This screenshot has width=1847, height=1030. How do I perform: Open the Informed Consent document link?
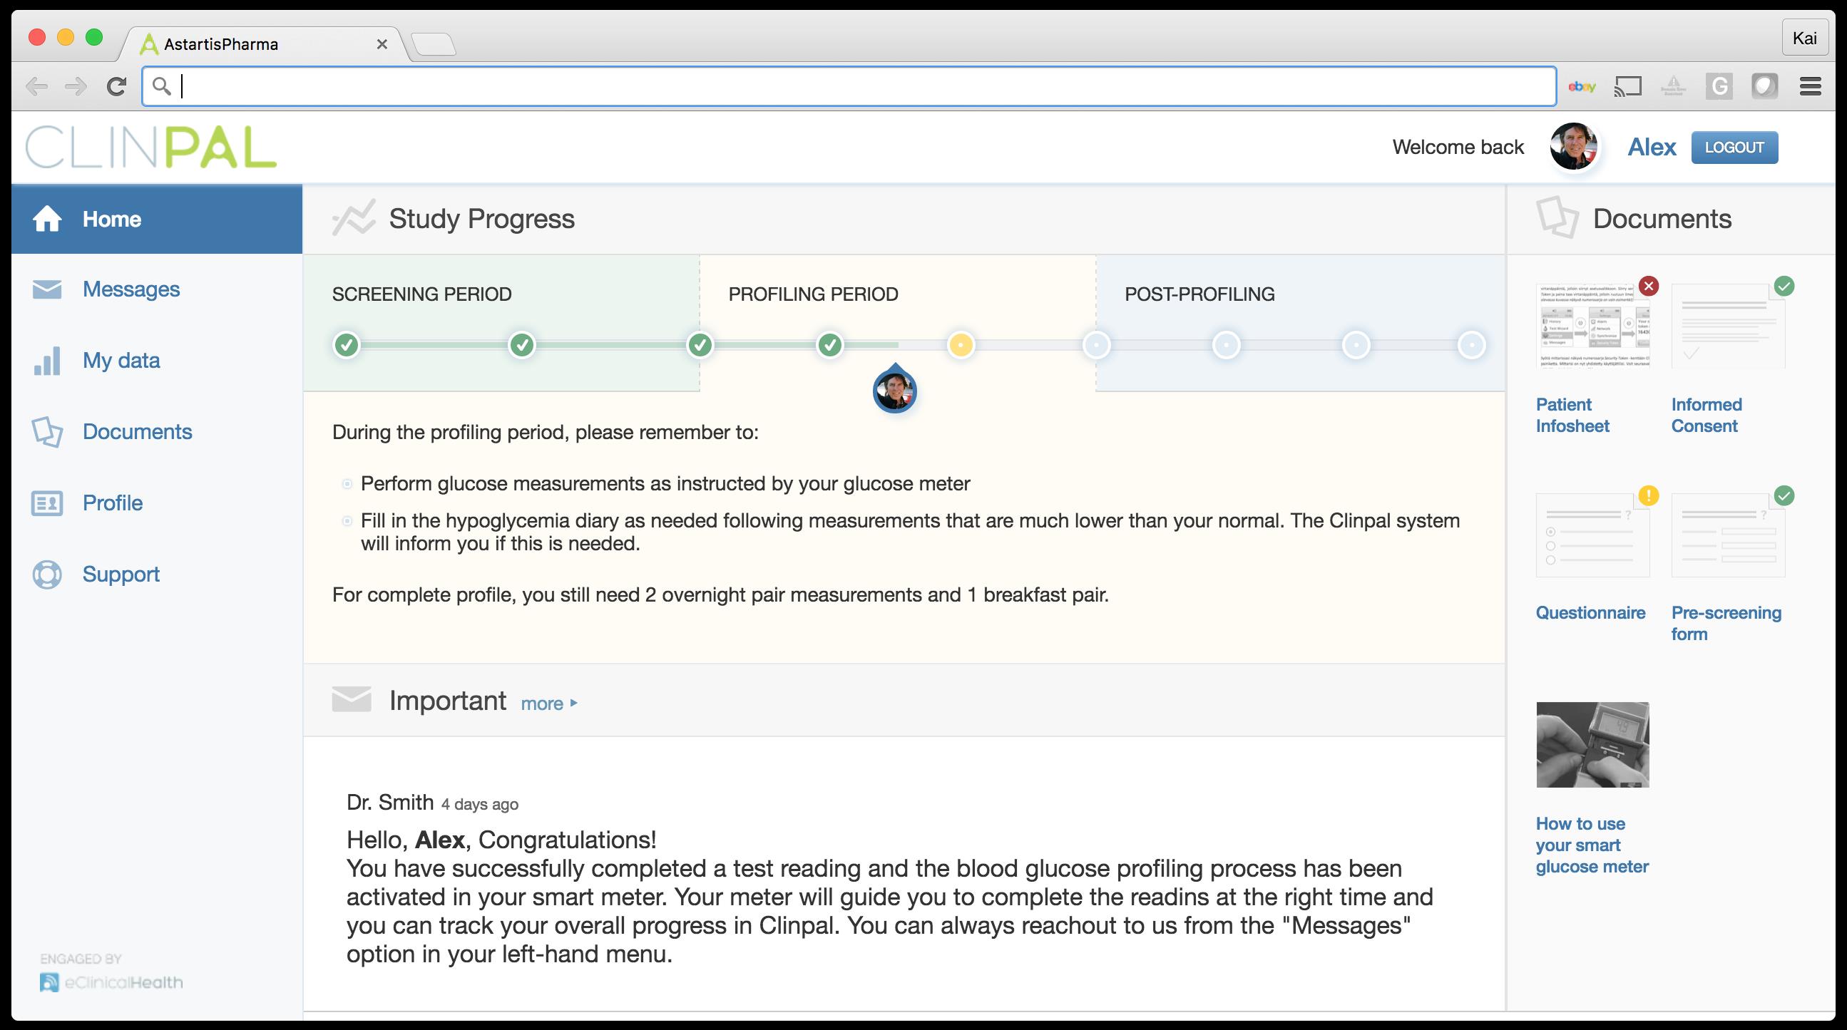[x=1706, y=415]
